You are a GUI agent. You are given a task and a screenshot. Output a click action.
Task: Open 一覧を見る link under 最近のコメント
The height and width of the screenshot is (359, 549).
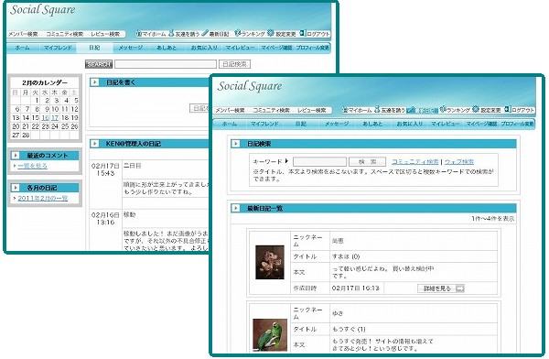pyautogui.click(x=32, y=166)
